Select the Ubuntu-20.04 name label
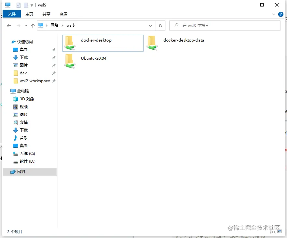 pyautogui.click(x=94, y=58)
